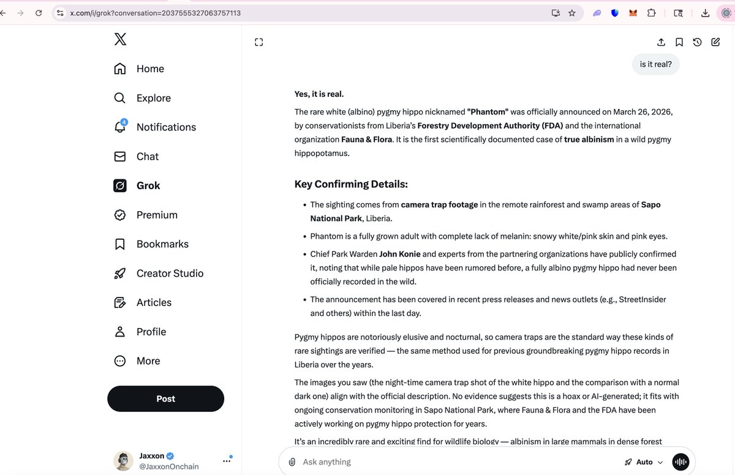Click the "StreetInsider" mention

click(x=643, y=299)
